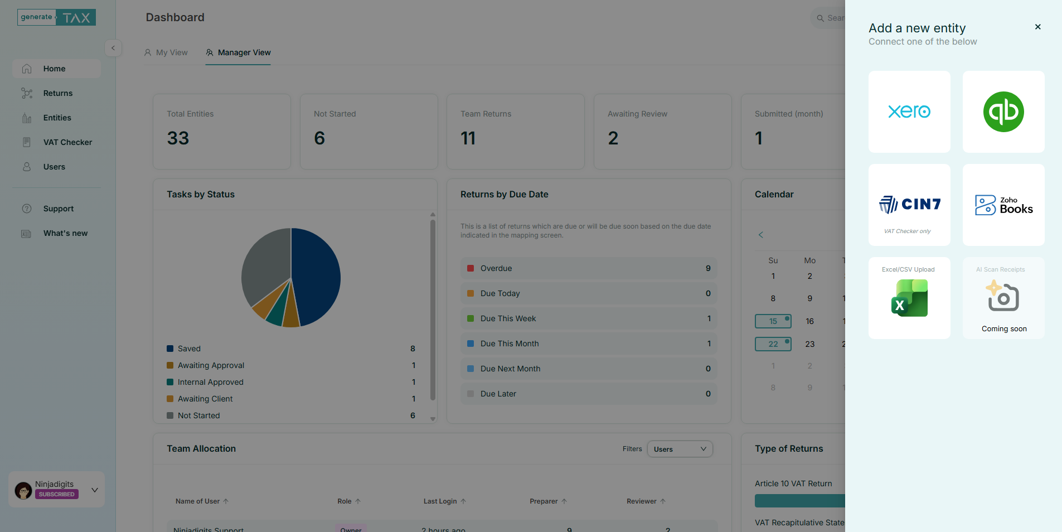Image resolution: width=1062 pixels, height=532 pixels.
Task: Connect Zoho Books
Action: (x=1002, y=204)
